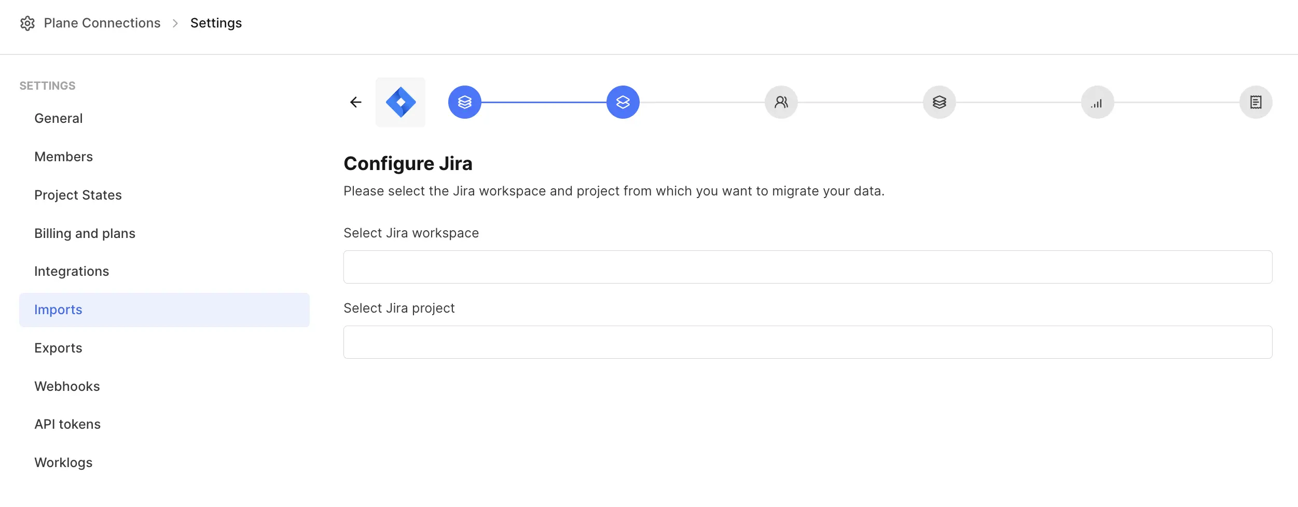Click the Settings breadcrumb
1298x507 pixels.
coord(216,23)
